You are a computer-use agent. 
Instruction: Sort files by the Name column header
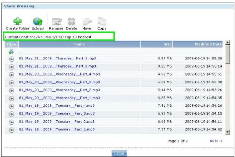79,44
